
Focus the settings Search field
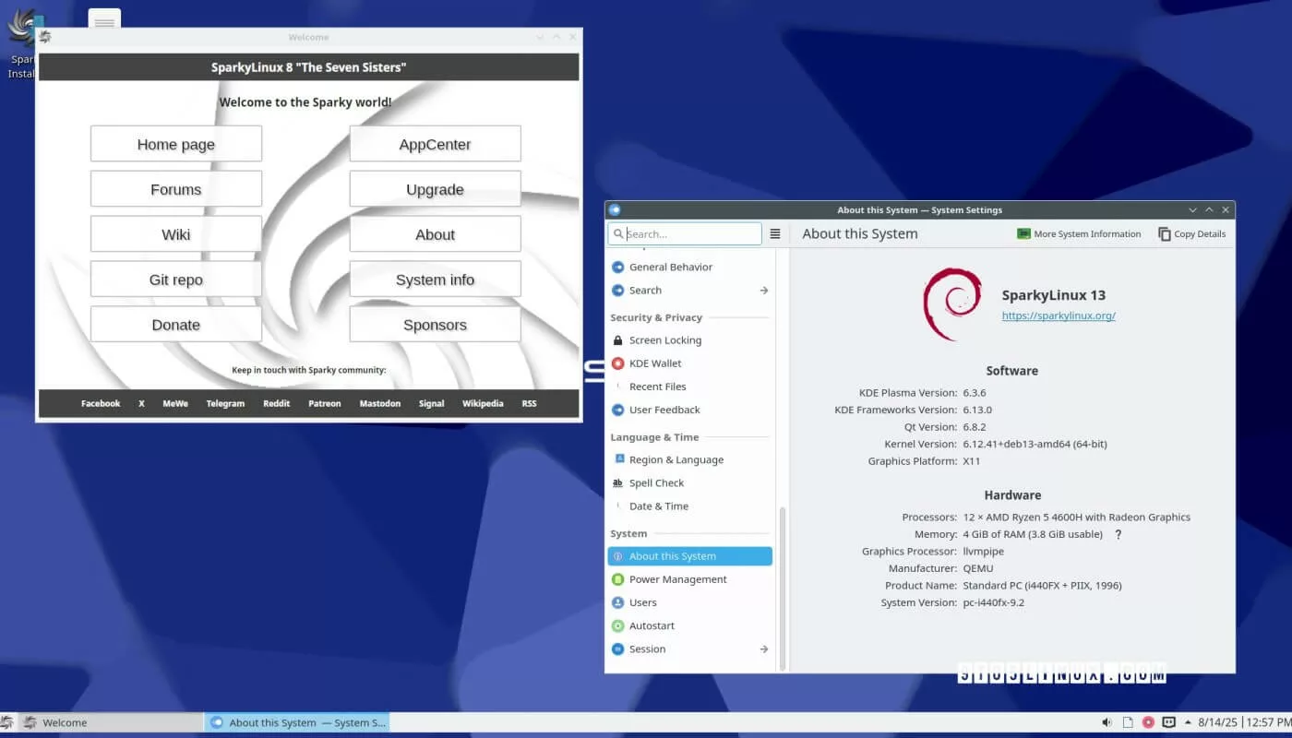[x=685, y=234]
